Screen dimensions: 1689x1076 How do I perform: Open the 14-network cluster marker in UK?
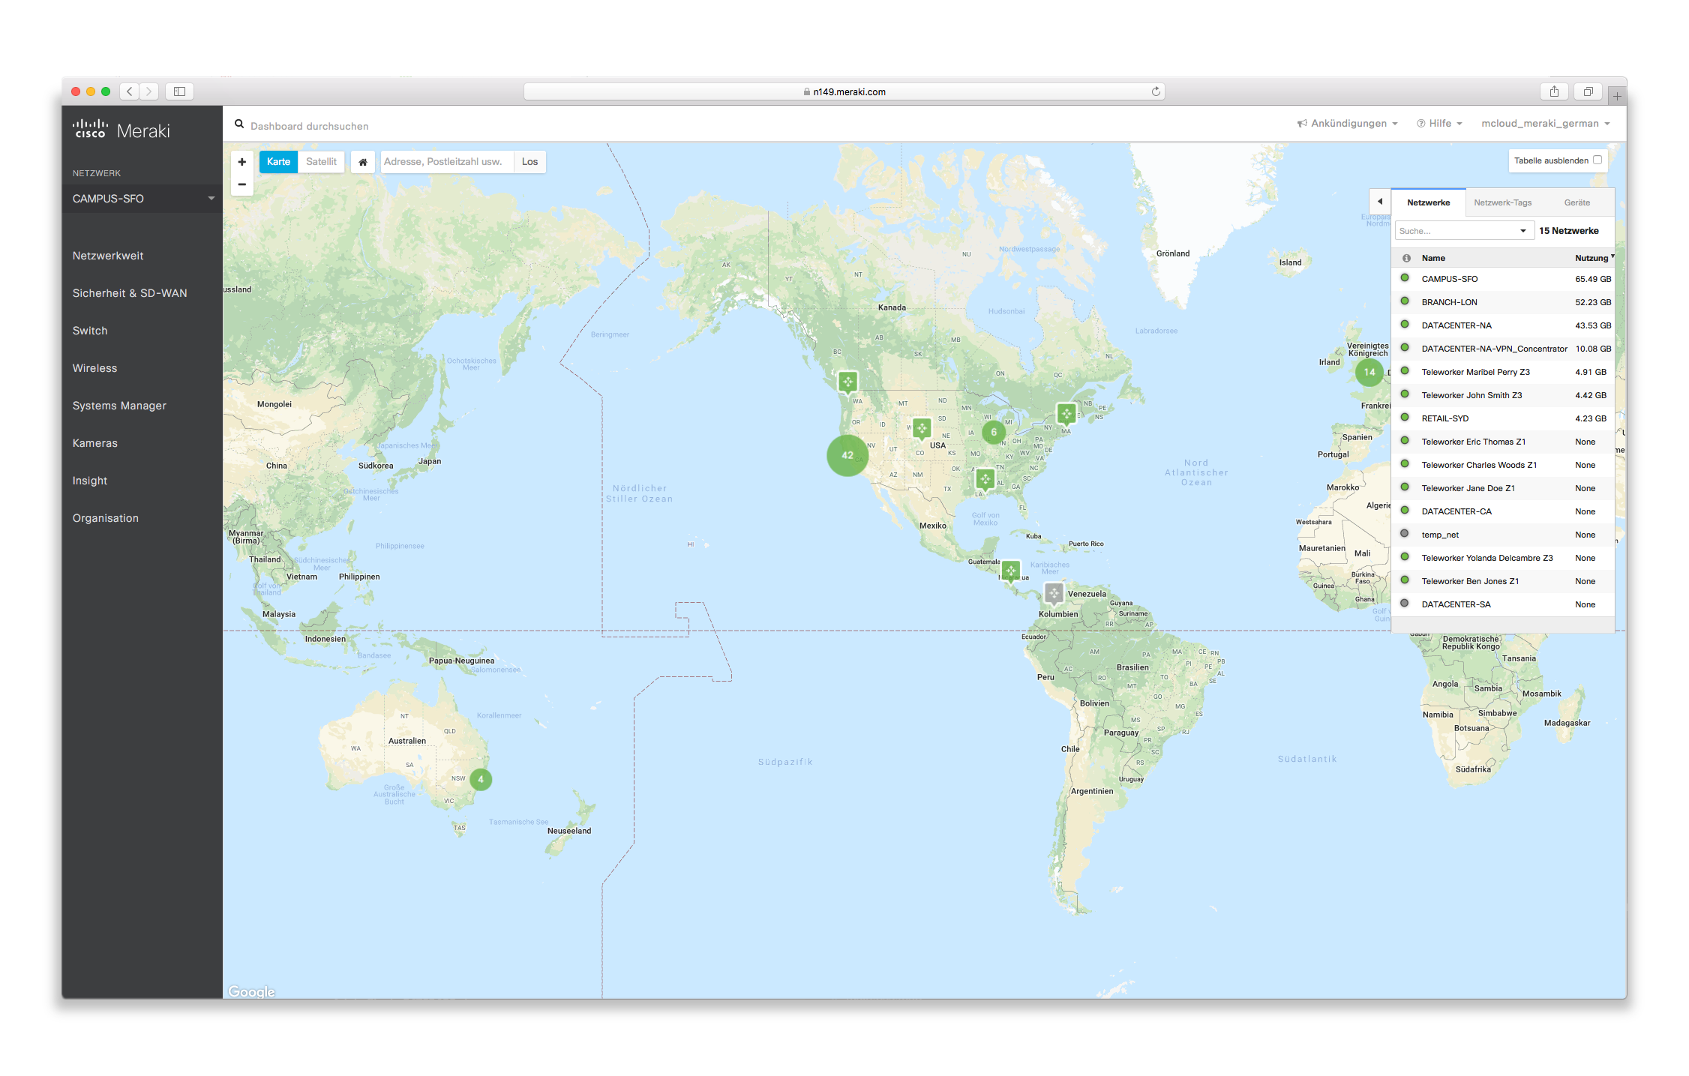point(1369,372)
